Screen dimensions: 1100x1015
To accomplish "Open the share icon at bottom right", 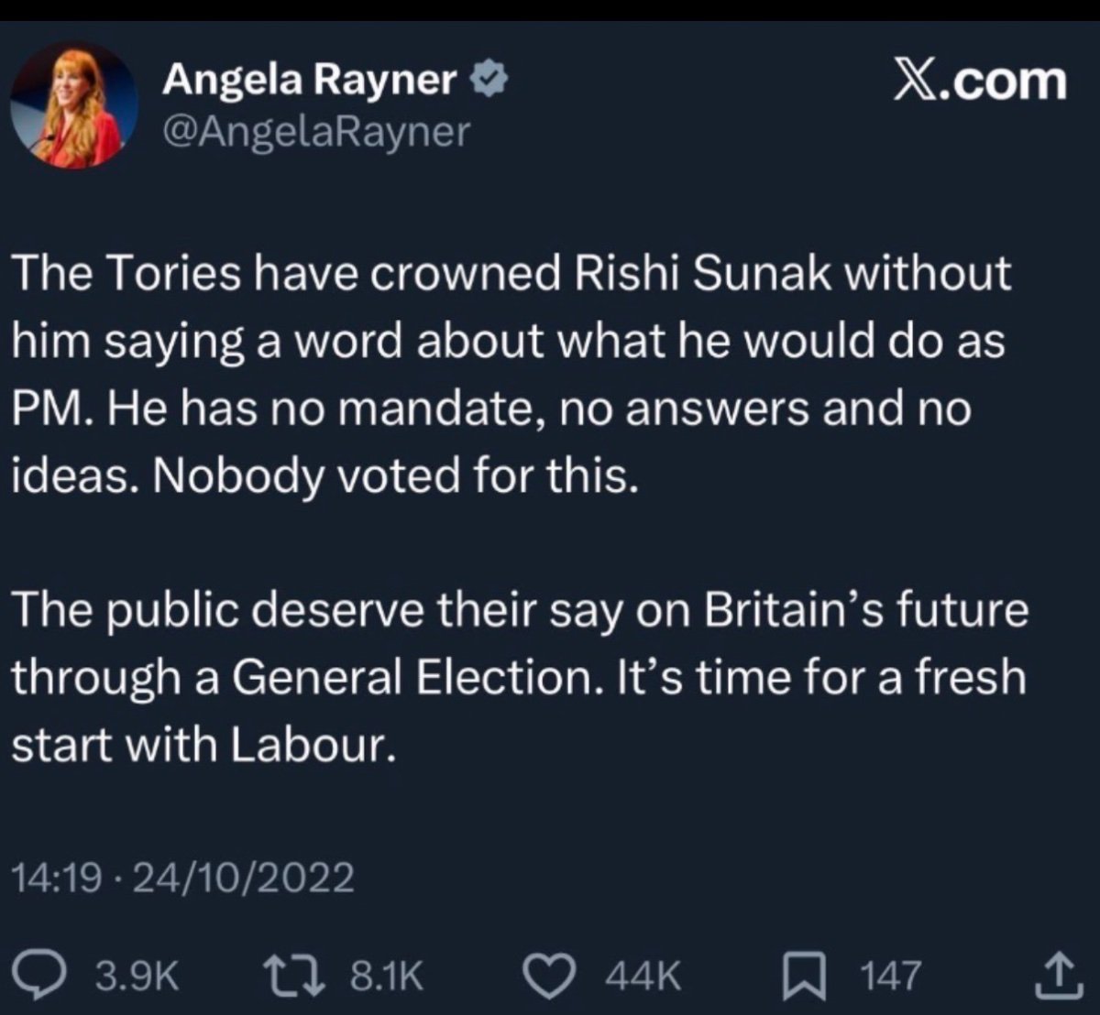I will [1053, 975].
